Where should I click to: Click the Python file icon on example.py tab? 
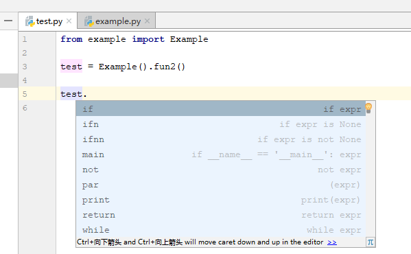(89, 21)
